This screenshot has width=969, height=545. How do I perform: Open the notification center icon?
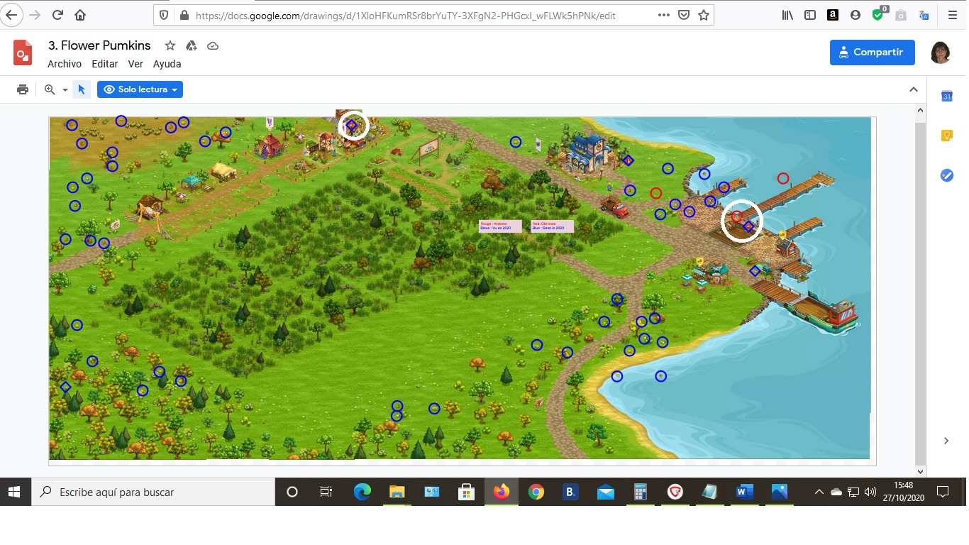tap(943, 492)
